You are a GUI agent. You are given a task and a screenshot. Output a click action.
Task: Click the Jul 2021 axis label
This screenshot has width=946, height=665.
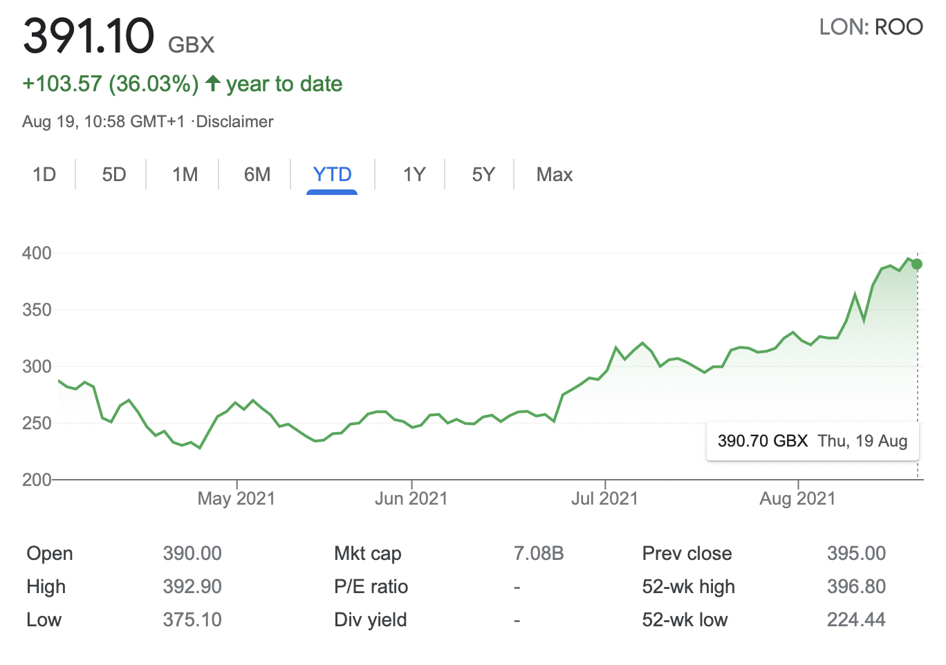coord(604,498)
